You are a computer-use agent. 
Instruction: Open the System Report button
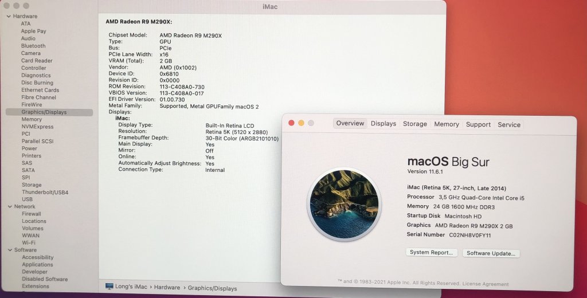pos(431,252)
